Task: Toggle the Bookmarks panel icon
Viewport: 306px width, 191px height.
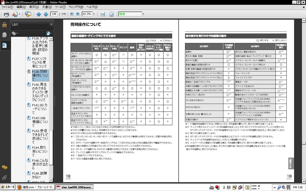Action: coord(4,45)
